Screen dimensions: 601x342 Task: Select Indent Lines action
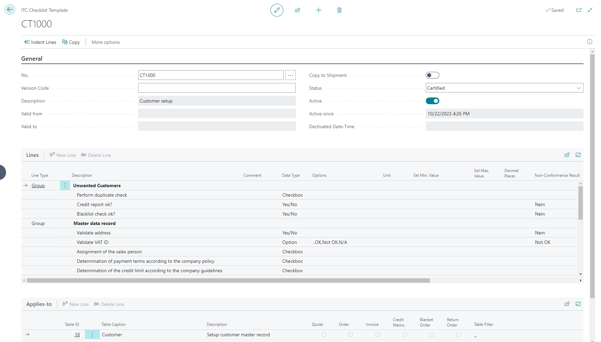(40, 42)
